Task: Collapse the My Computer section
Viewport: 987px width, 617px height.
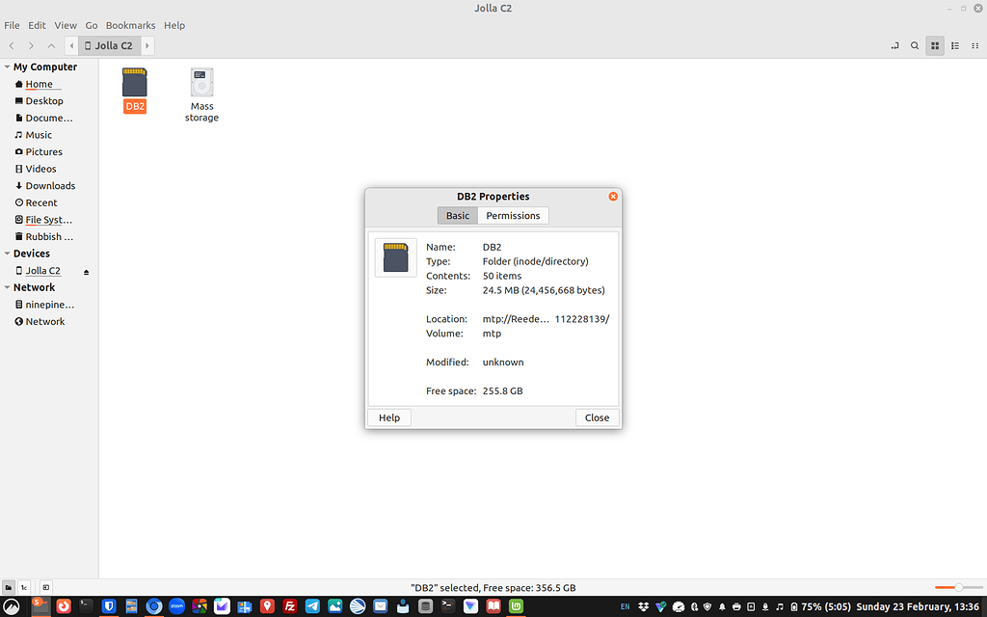Action: click(8, 67)
